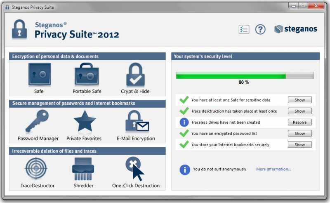The height and width of the screenshot is (203, 330).
Task: Click the title bar padlock icon
Action: [7, 7]
